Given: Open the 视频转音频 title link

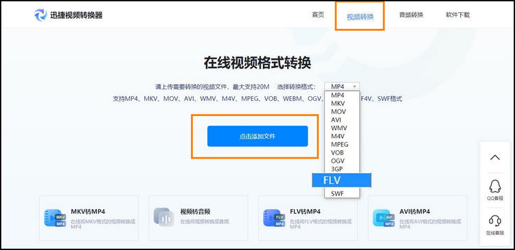Looking at the screenshot, I should point(195,212).
